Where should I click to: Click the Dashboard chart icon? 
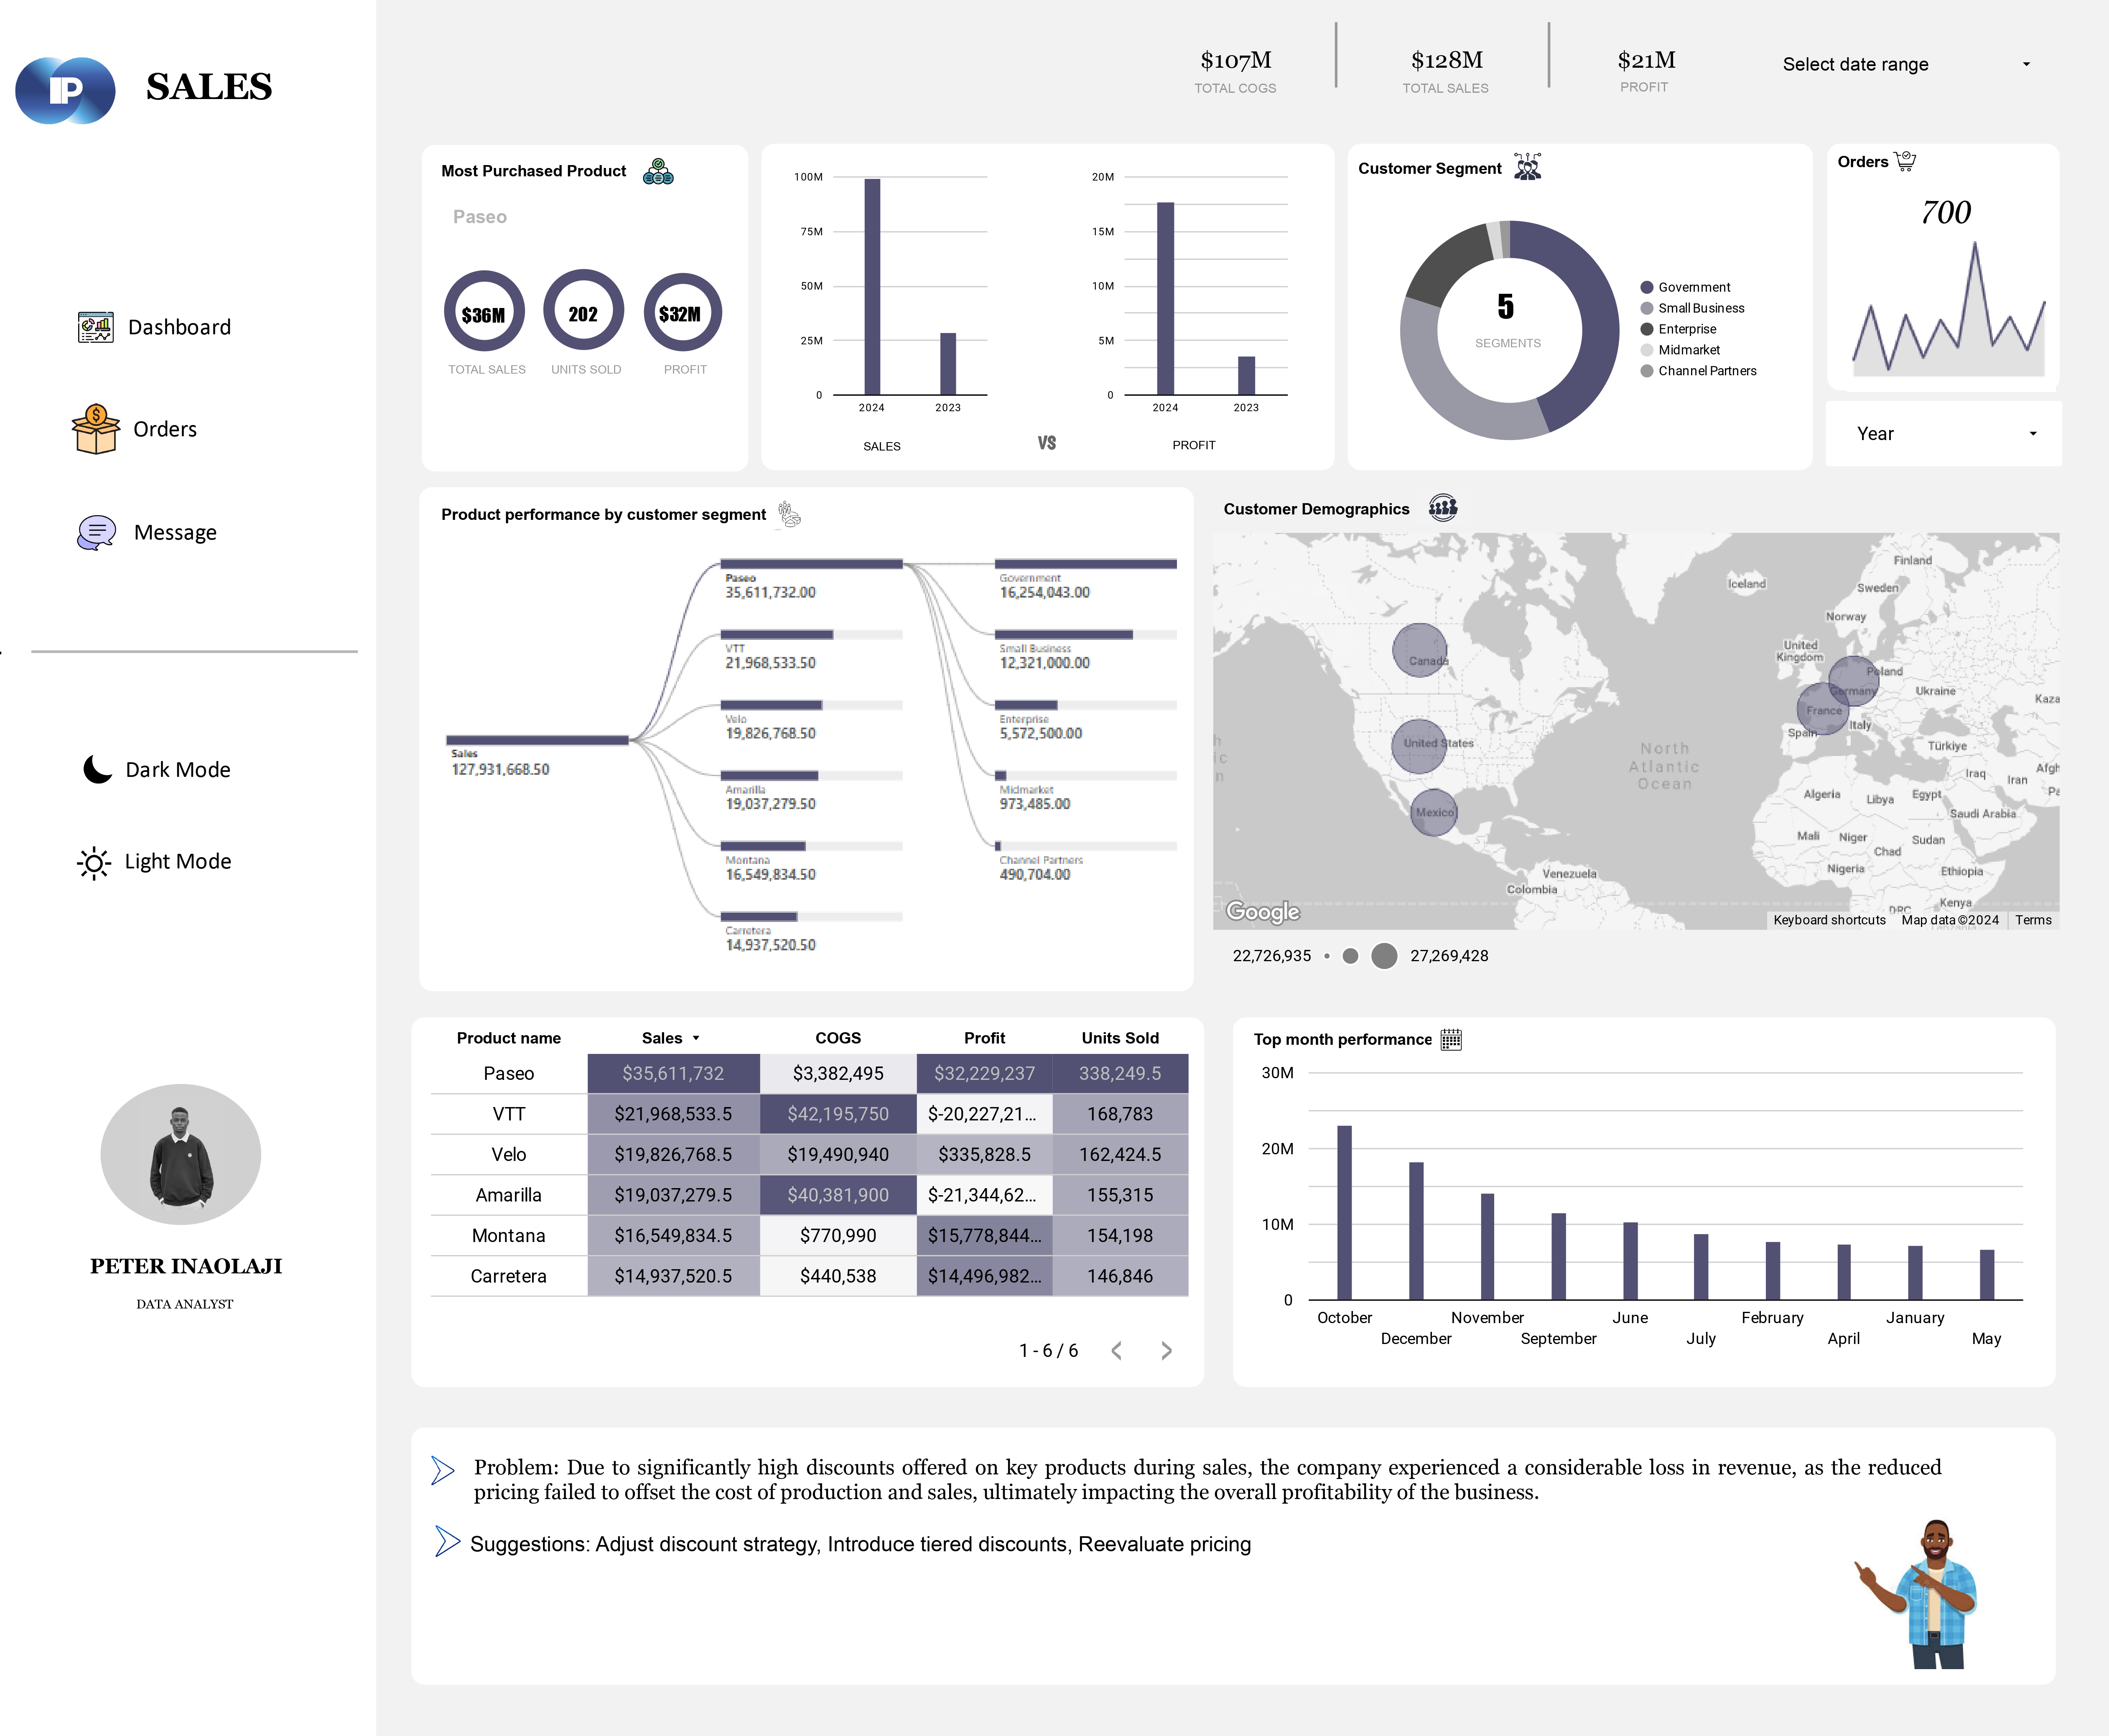coord(96,327)
